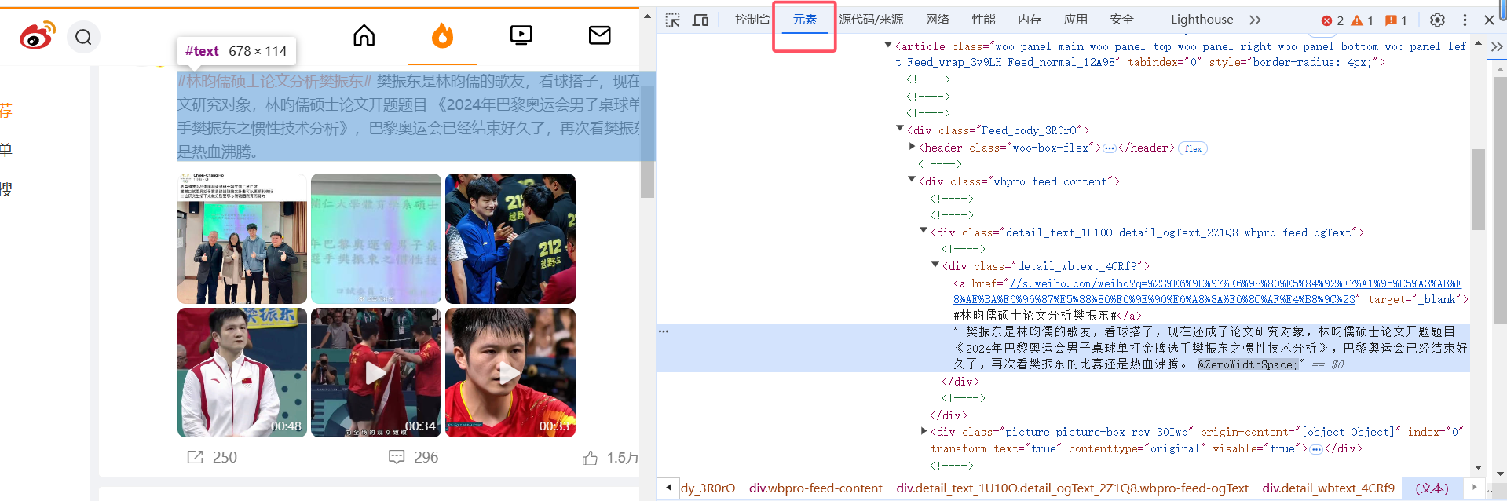This screenshot has width=1507, height=501.
Task: Open DevTools settings gear
Action: tap(1437, 20)
